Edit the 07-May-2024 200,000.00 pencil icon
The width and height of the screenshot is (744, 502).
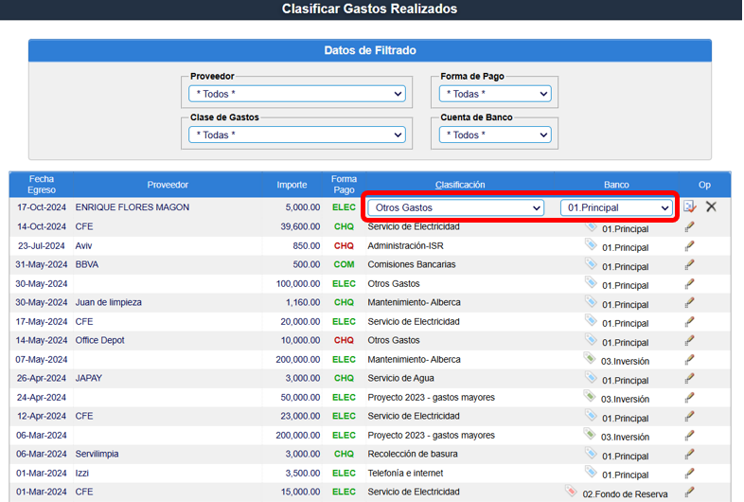[x=689, y=360]
